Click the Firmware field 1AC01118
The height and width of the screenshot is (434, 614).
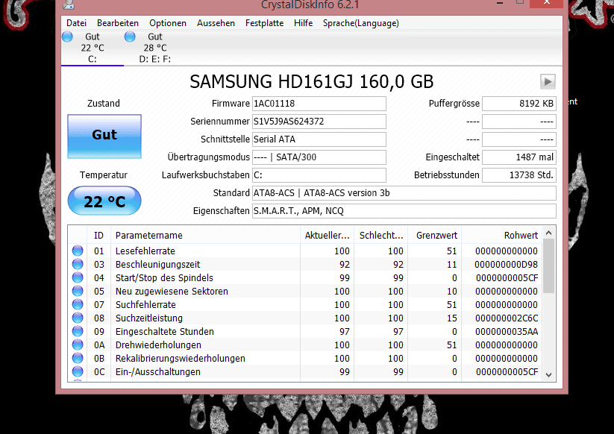[x=319, y=104]
